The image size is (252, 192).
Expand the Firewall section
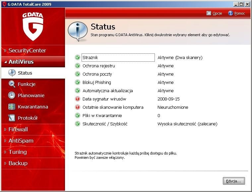(18, 129)
